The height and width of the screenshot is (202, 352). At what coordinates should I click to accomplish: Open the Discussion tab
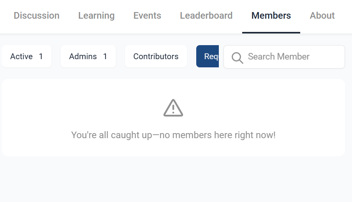tap(37, 16)
